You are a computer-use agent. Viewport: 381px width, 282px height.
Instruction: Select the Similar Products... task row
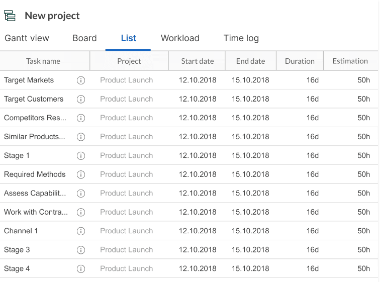(189, 137)
